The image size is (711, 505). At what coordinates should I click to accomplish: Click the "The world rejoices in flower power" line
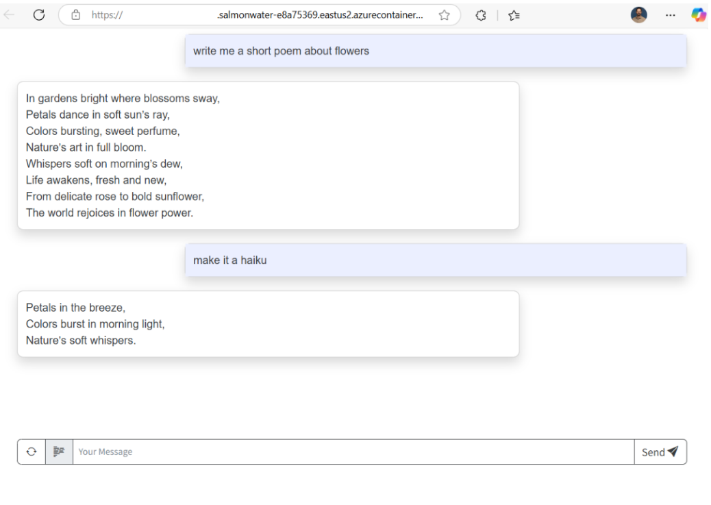[x=110, y=212]
